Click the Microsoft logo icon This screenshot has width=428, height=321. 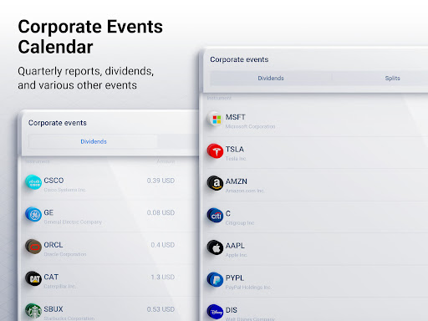tap(216, 119)
